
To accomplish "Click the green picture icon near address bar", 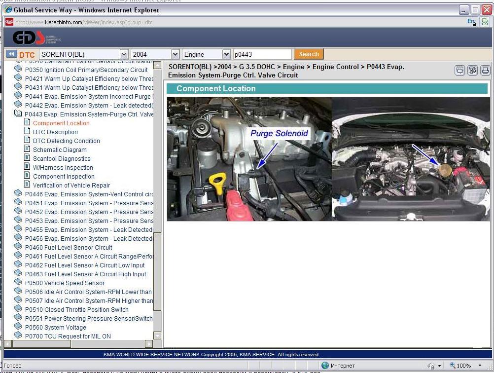I will coord(485,22).
